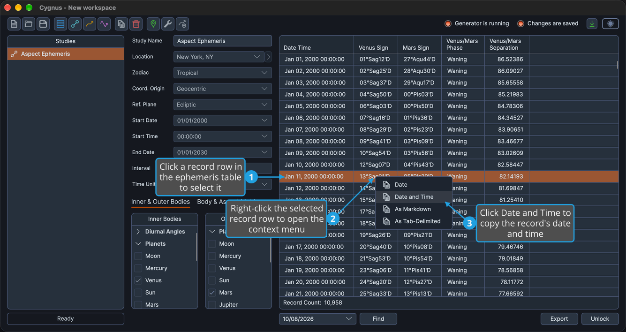Choose As Markdown in the context menu
Screen dimensions: 626x332
[x=414, y=209]
